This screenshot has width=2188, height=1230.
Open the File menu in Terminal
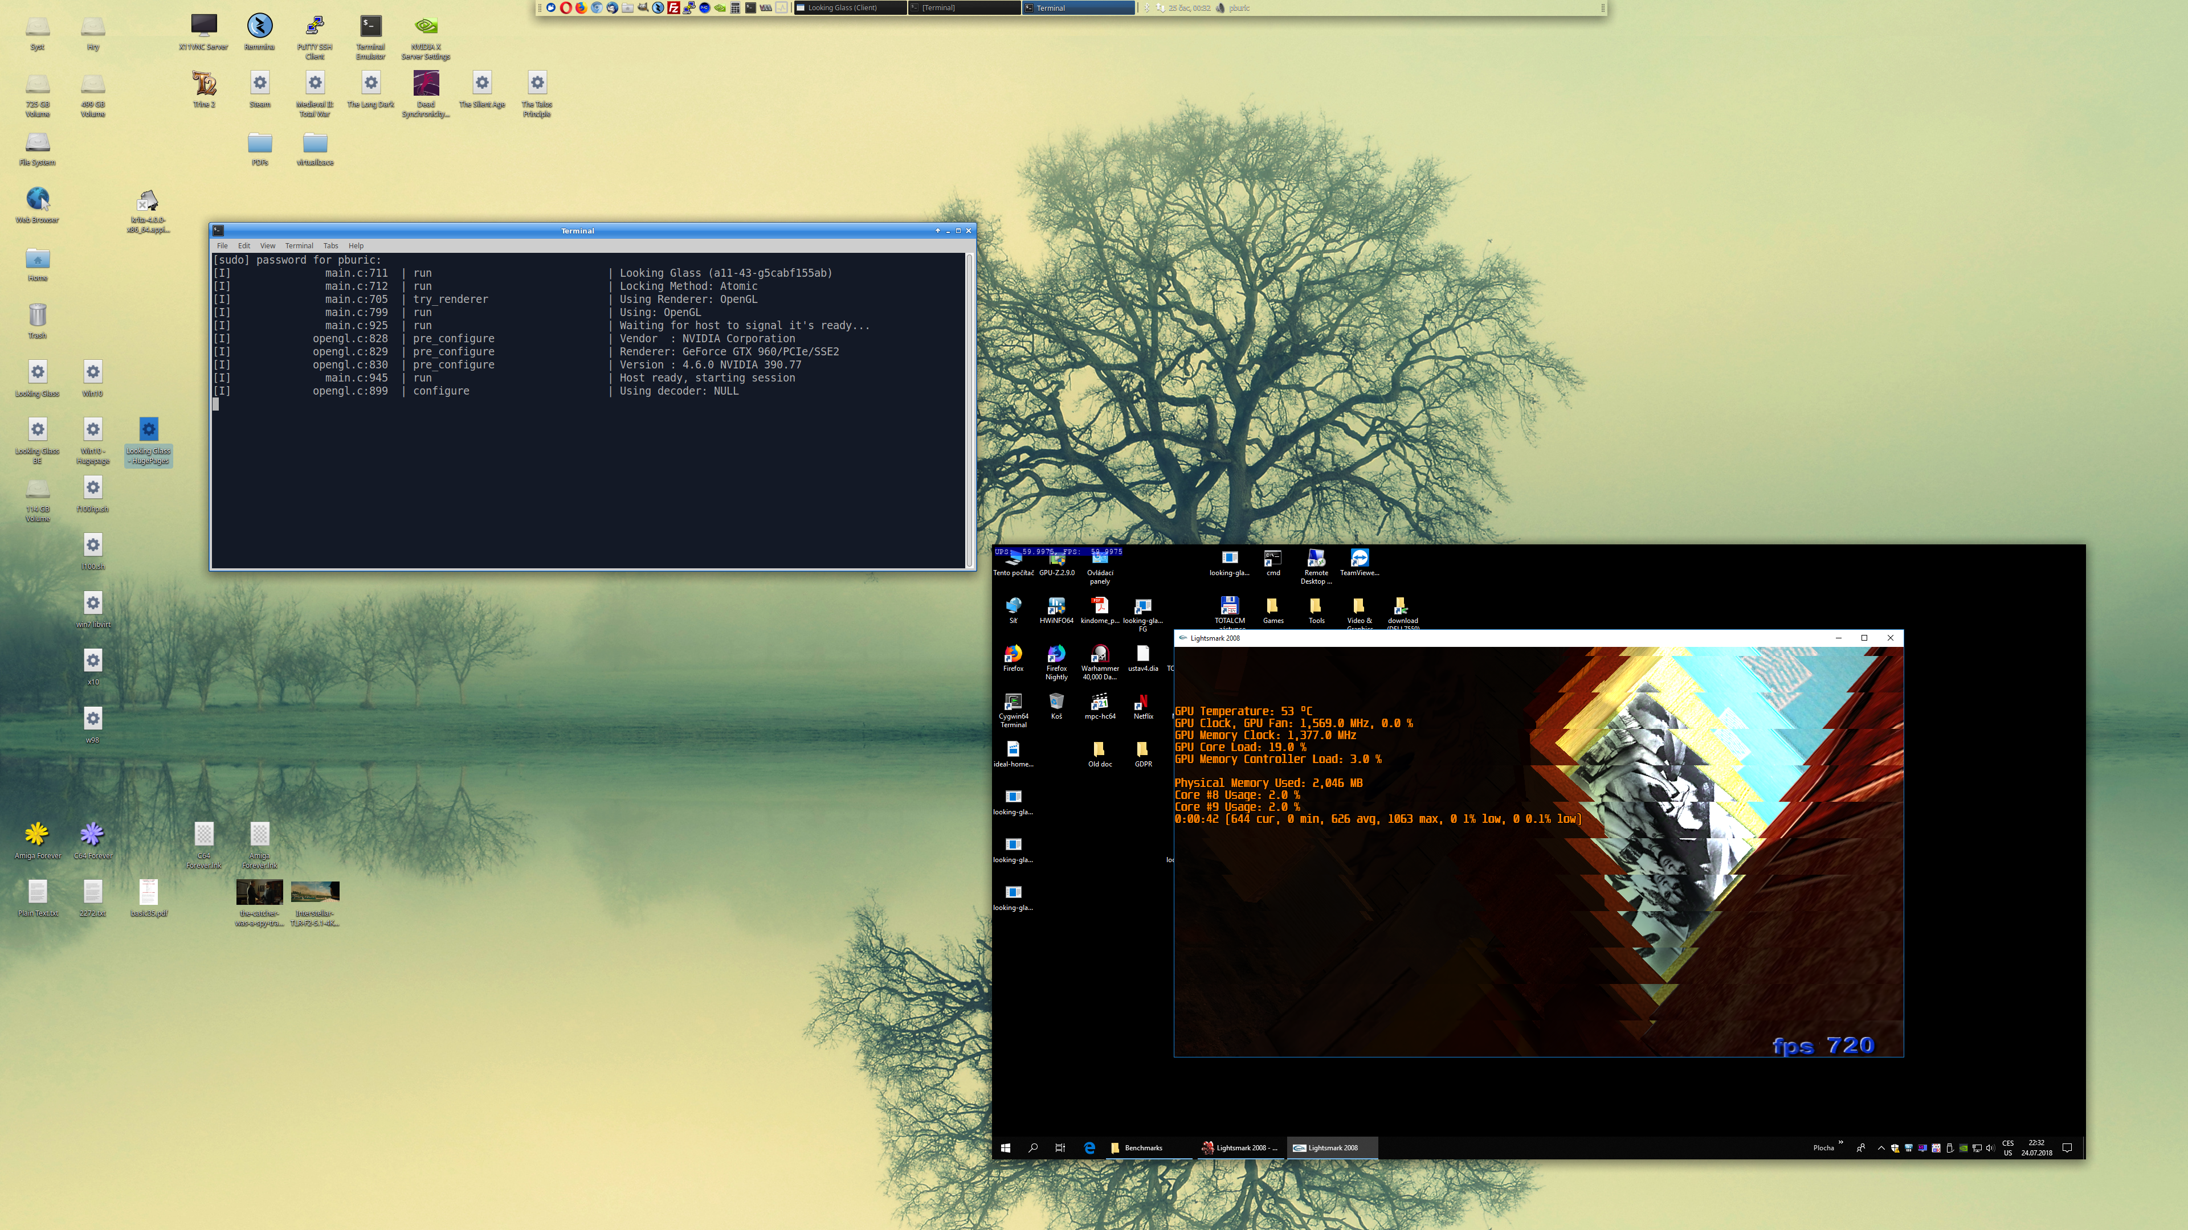(x=222, y=245)
